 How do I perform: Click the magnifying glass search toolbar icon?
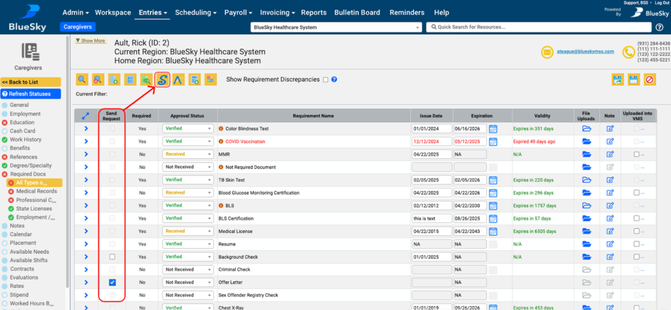pos(83,79)
